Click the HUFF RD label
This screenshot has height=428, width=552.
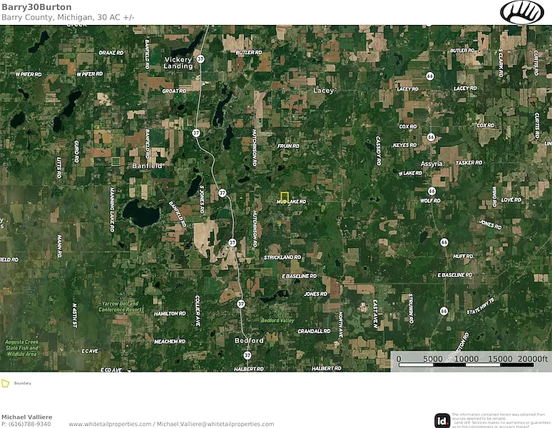[x=464, y=256]
